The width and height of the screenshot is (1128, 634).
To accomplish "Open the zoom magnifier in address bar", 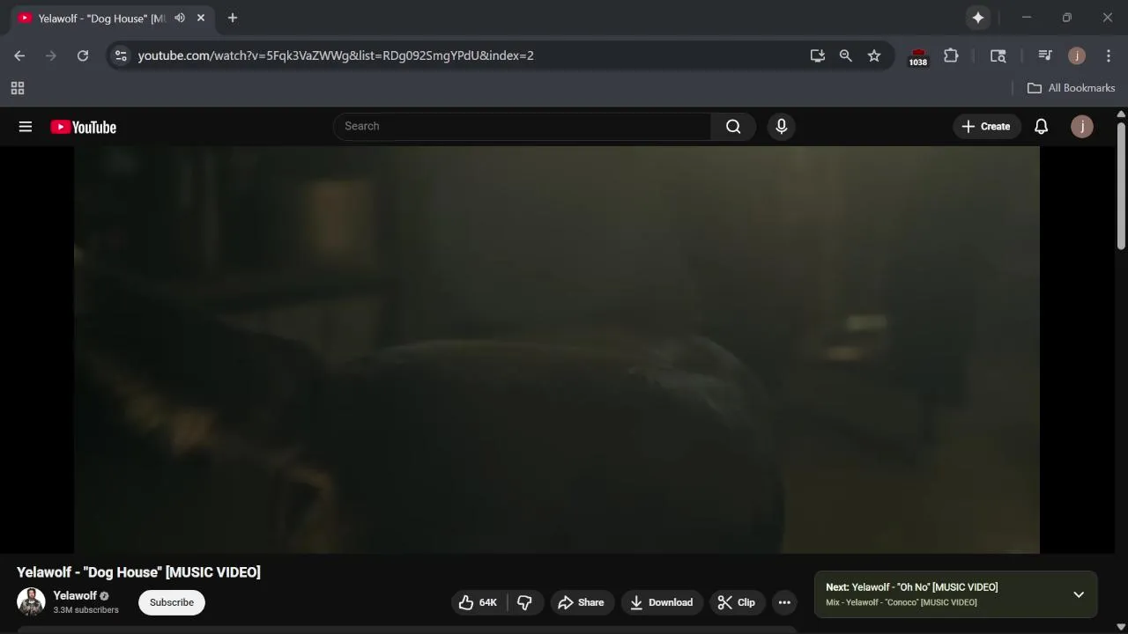I will point(846,55).
